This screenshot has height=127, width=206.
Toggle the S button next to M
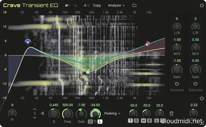[149, 121]
